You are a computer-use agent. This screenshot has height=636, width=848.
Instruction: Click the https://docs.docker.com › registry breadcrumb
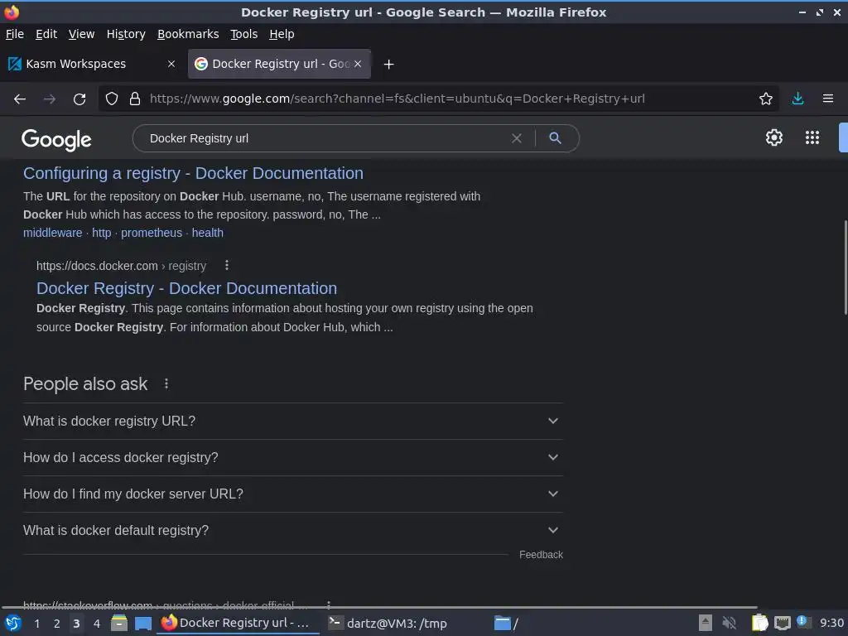pos(121,266)
